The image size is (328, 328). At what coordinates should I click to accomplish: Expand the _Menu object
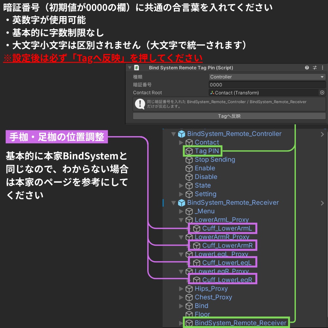(x=181, y=211)
